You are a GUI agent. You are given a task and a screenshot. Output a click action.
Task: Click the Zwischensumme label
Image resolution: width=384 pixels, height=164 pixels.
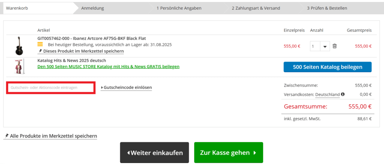click(x=301, y=86)
